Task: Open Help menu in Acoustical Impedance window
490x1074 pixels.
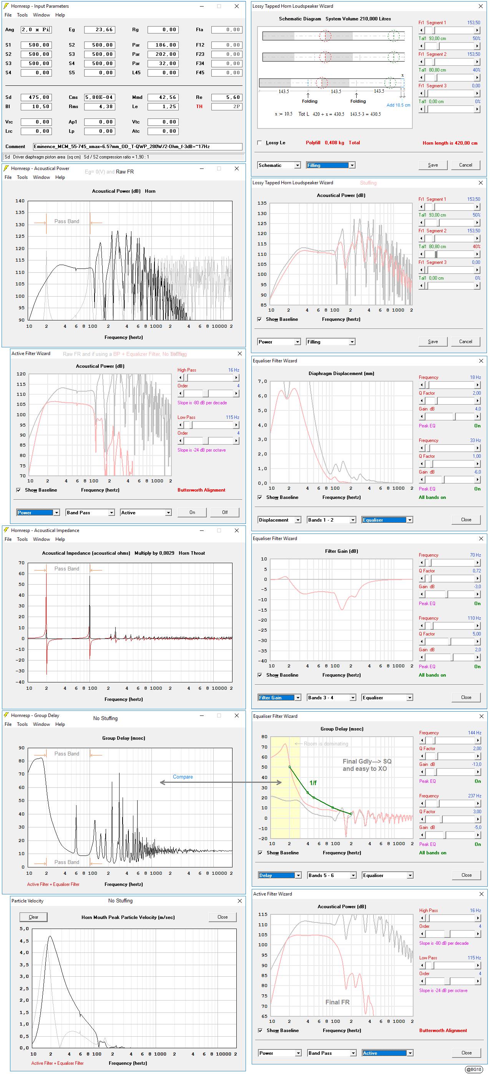Action: tap(60, 539)
